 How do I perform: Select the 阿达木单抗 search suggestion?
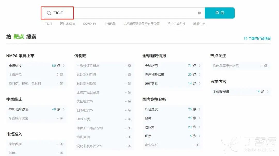[x=68, y=24]
